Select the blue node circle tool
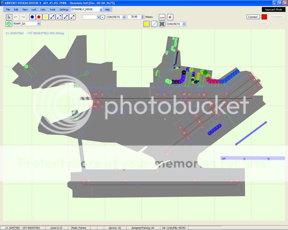The height and width of the screenshot is (230, 288). click(32, 17)
